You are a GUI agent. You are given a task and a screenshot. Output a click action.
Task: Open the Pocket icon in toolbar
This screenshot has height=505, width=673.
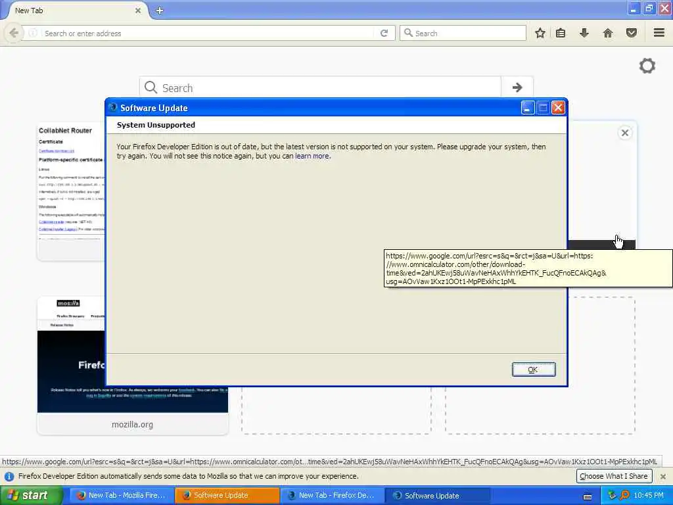pos(632,33)
